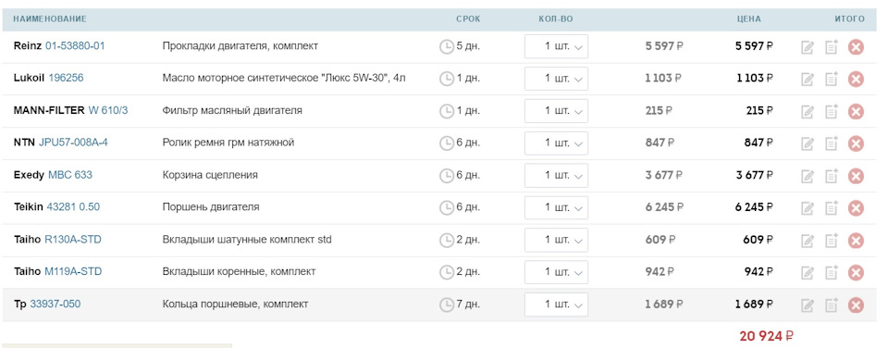The image size is (888, 348).
Task: Edit the Taiho M119A-STD row
Action: pyautogui.click(x=808, y=273)
